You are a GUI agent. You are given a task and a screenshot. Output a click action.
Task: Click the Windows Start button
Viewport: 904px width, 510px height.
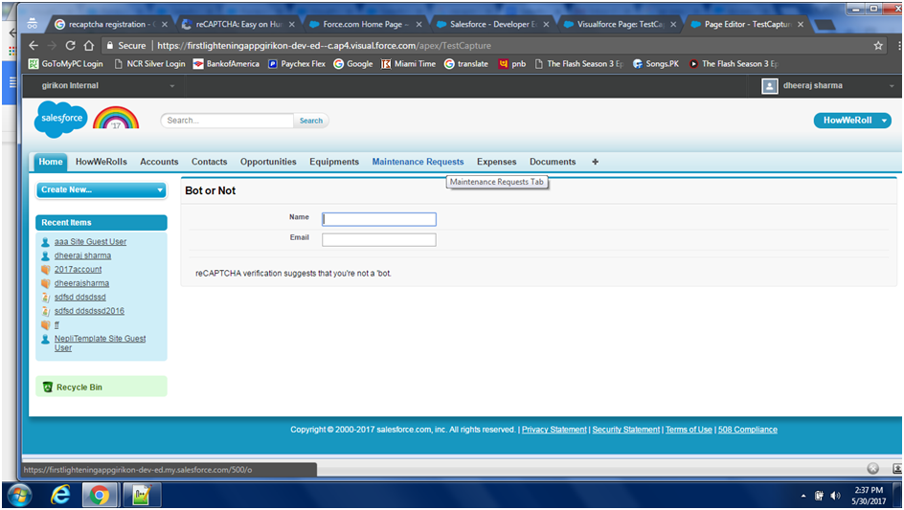click(x=18, y=495)
